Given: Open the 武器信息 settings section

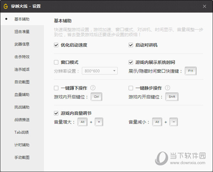Looking at the screenshot, I should [22, 44].
